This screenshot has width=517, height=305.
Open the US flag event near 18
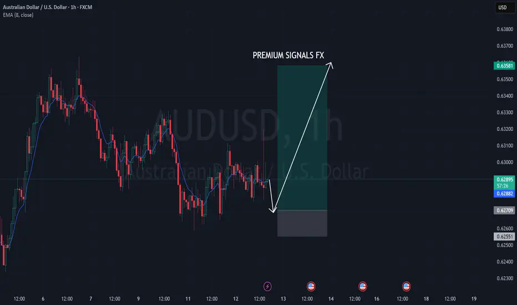pyautogui.click(x=406, y=286)
